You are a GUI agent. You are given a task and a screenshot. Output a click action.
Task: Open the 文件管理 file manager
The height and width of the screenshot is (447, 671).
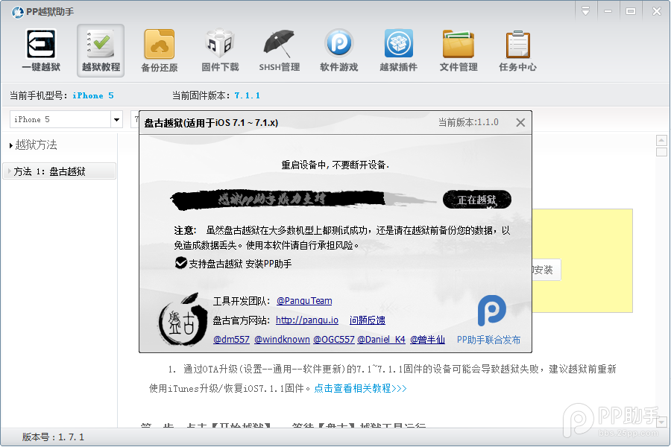[x=458, y=50]
